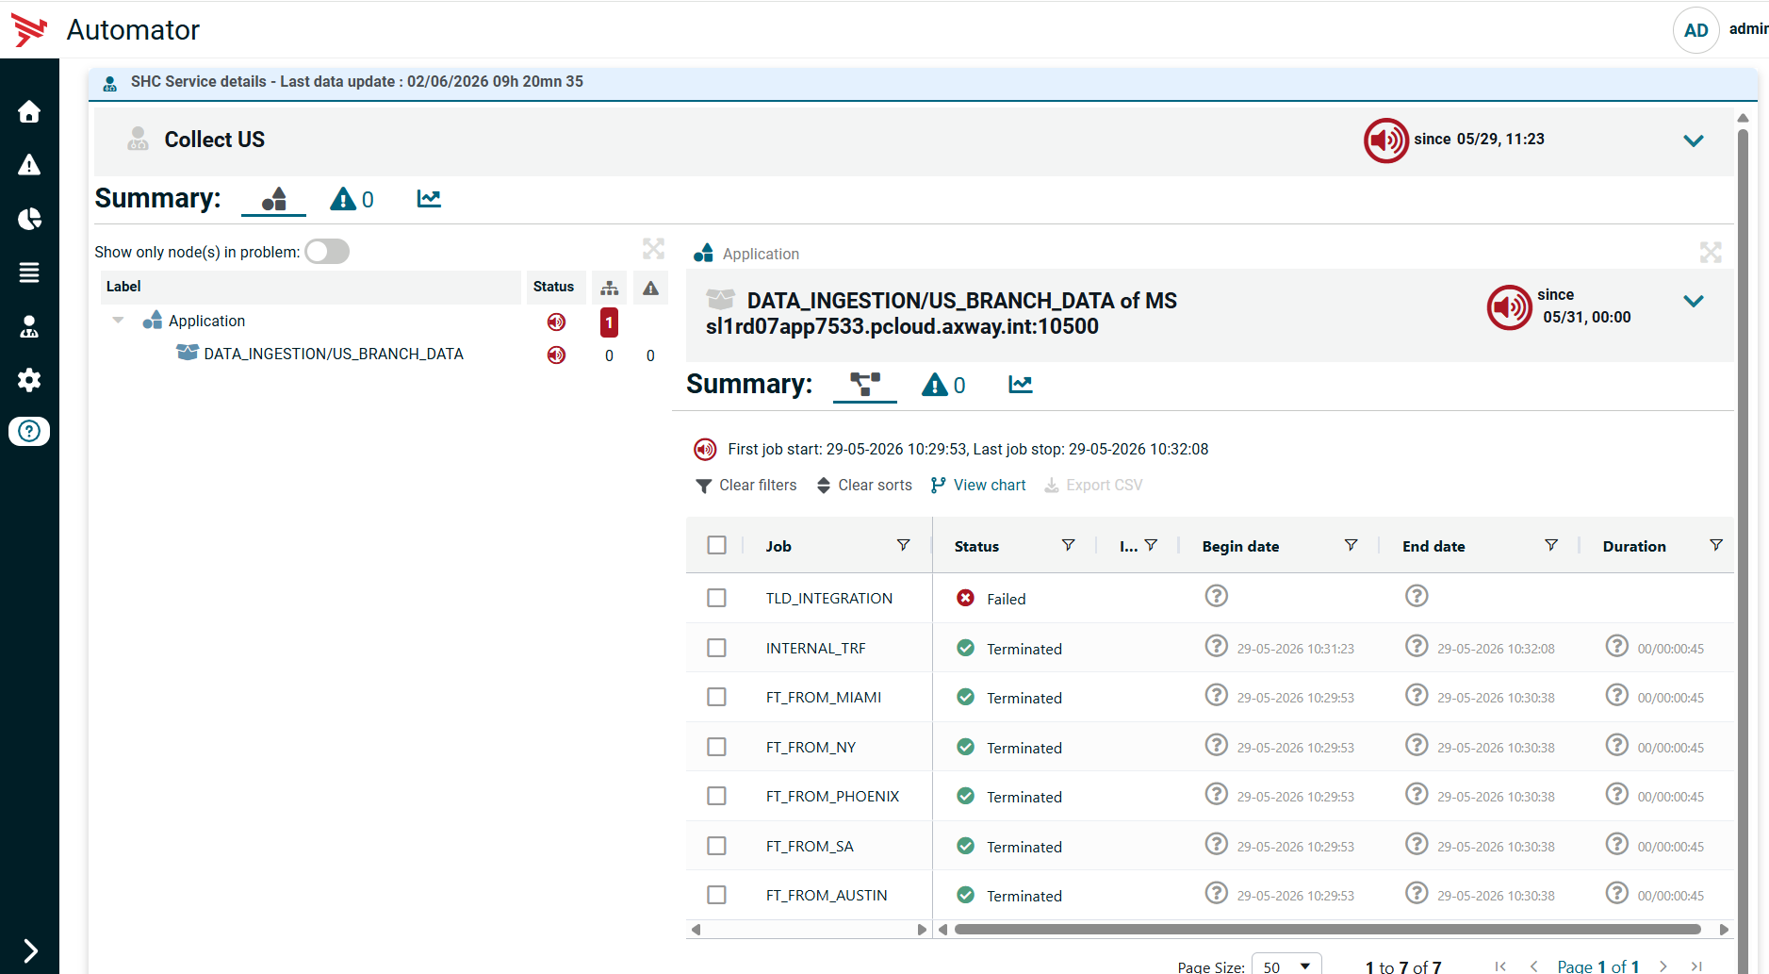
Task: Select DATA_INGESTION/US_BRANCH_DATA tree node
Action: (x=334, y=354)
